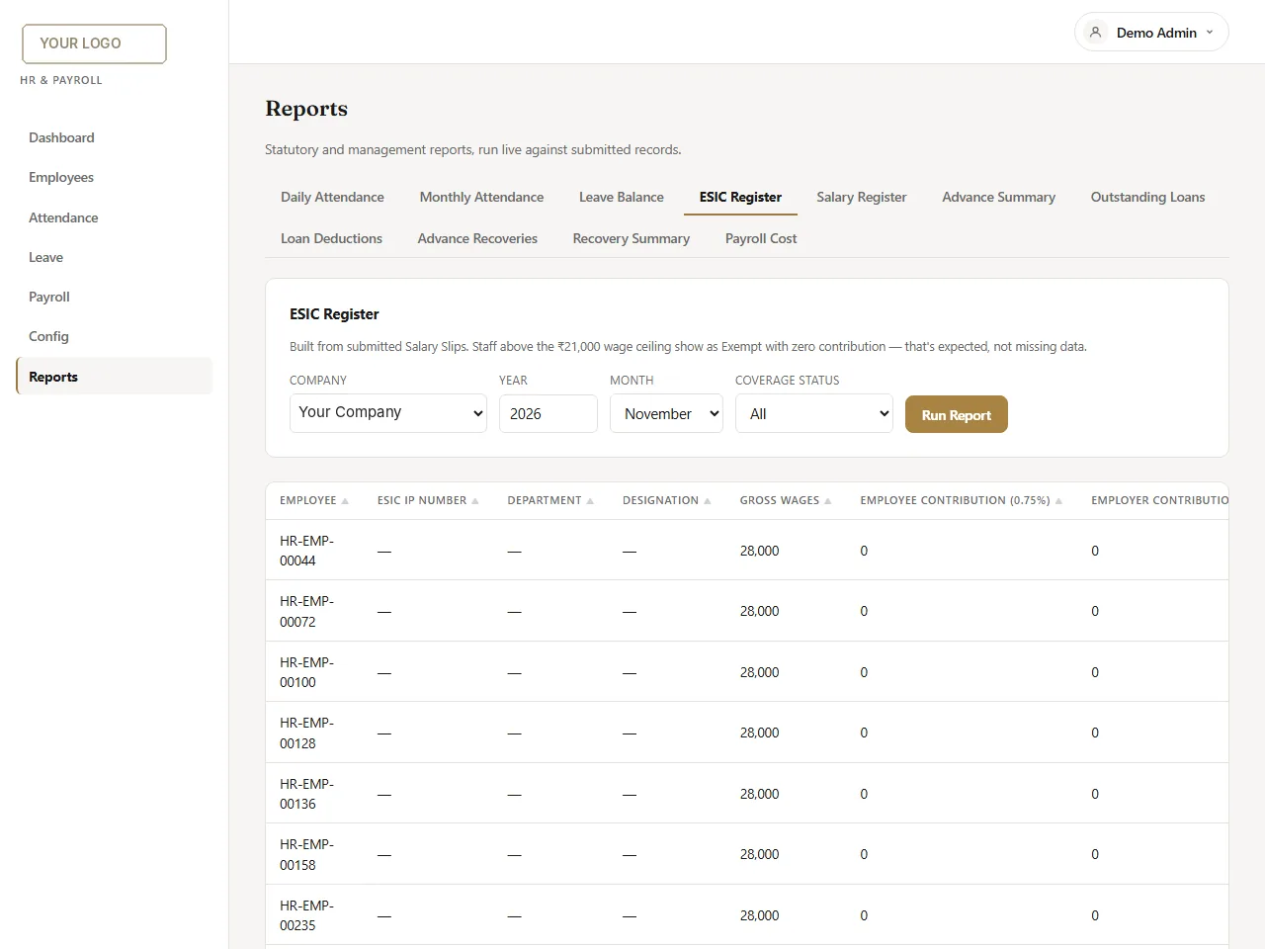Switch to the Monthly Attendance tab
Image resolution: width=1265 pixels, height=949 pixels.
point(481,197)
